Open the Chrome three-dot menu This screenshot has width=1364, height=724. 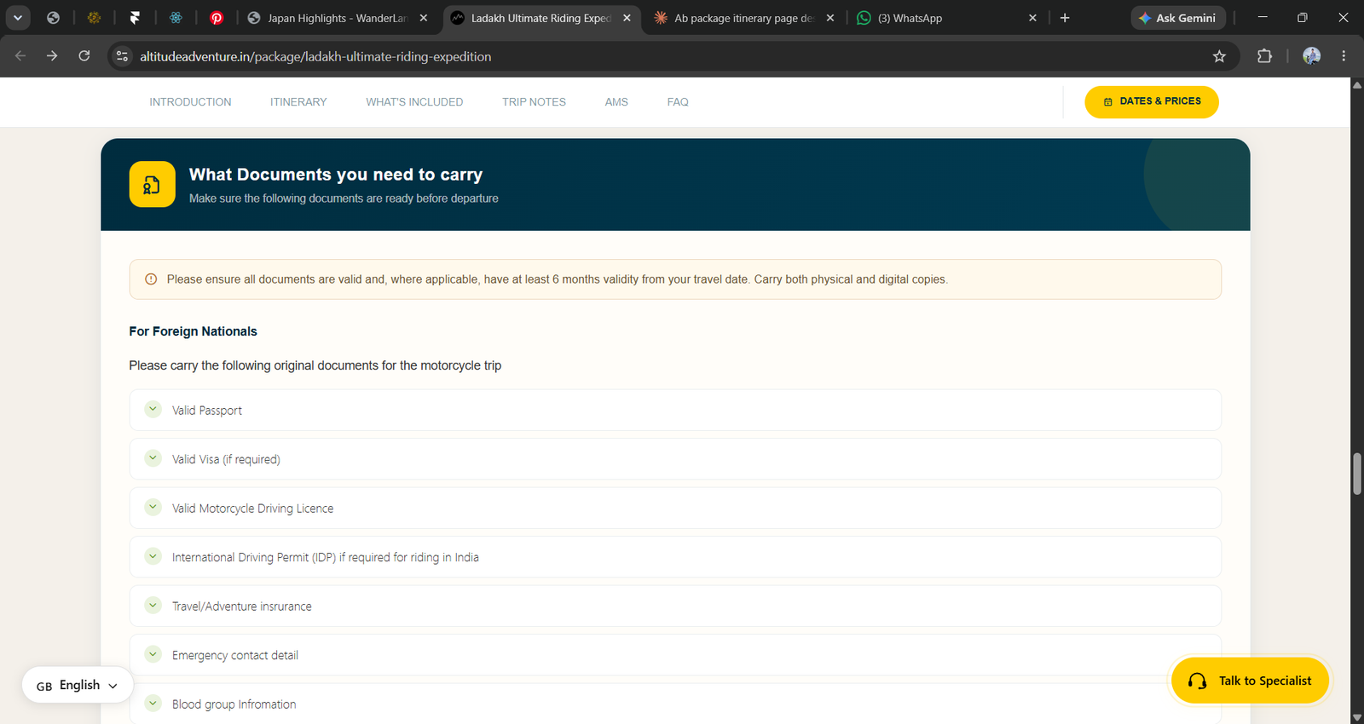pos(1344,56)
